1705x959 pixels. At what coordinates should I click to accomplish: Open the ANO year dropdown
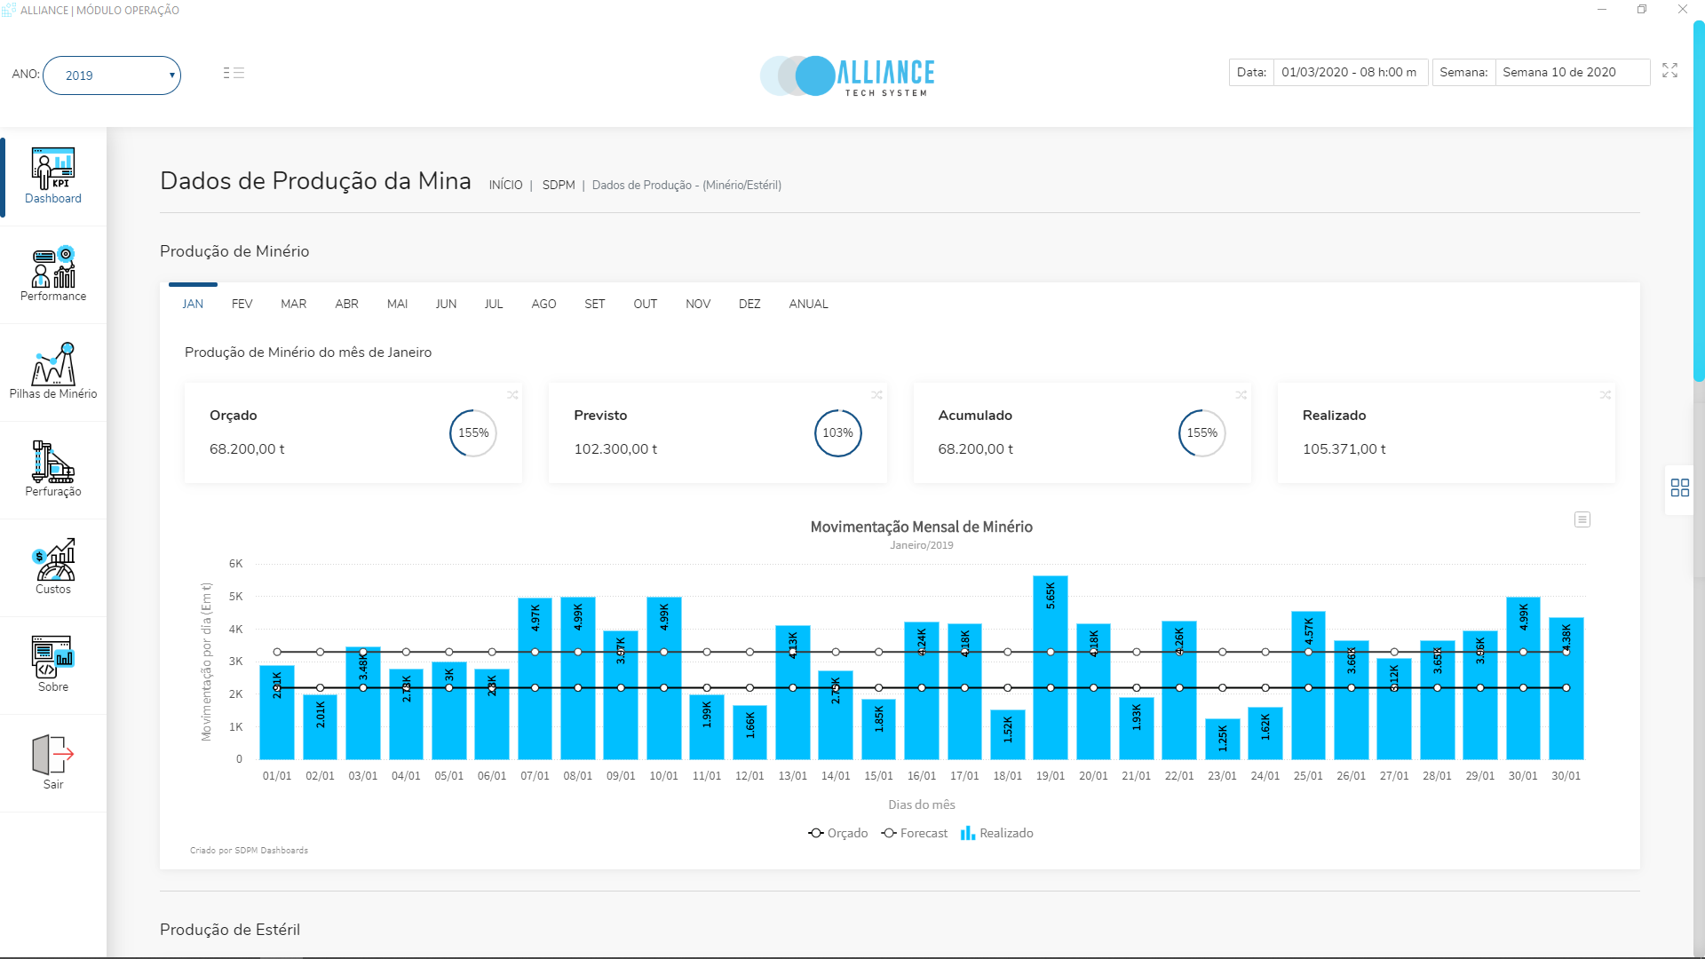tap(112, 75)
